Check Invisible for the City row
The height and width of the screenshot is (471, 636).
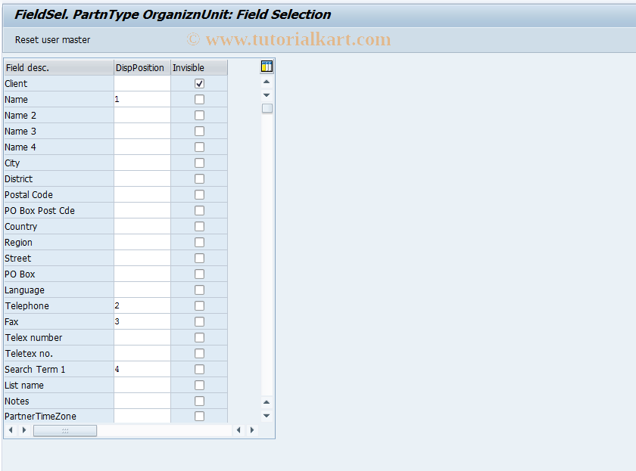pos(199,163)
